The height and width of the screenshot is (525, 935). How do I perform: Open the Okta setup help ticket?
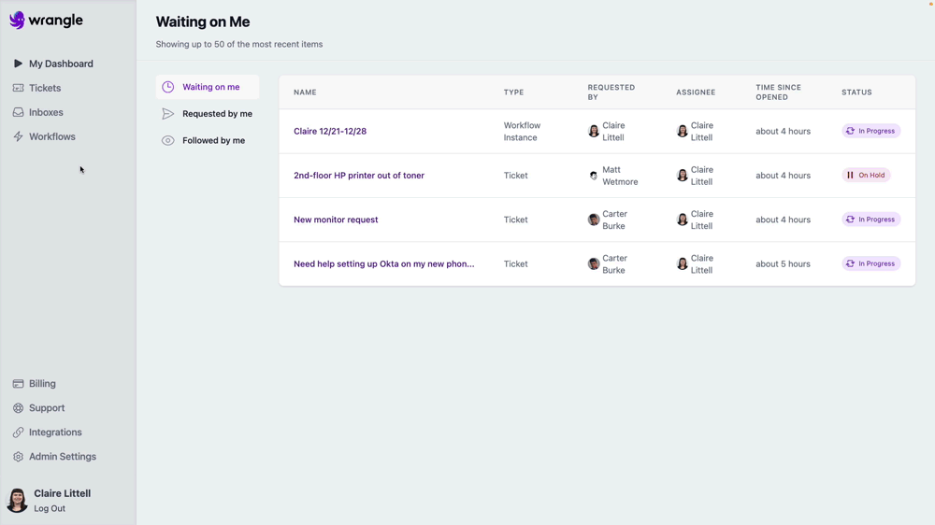coord(383,264)
